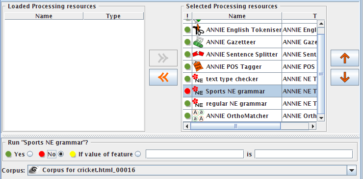363x179 pixels.
Task: Click the 'No' label text
Action: (52, 154)
